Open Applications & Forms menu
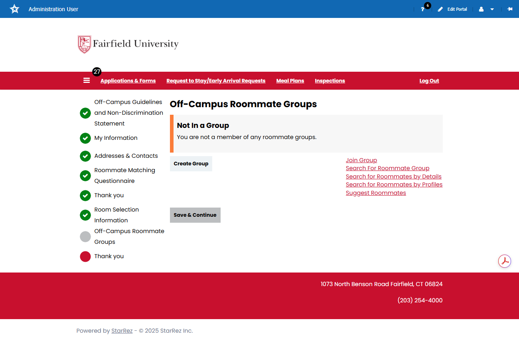Image resolution: width=519 pixels, height=351 pixels. click(x=128, y=81)
